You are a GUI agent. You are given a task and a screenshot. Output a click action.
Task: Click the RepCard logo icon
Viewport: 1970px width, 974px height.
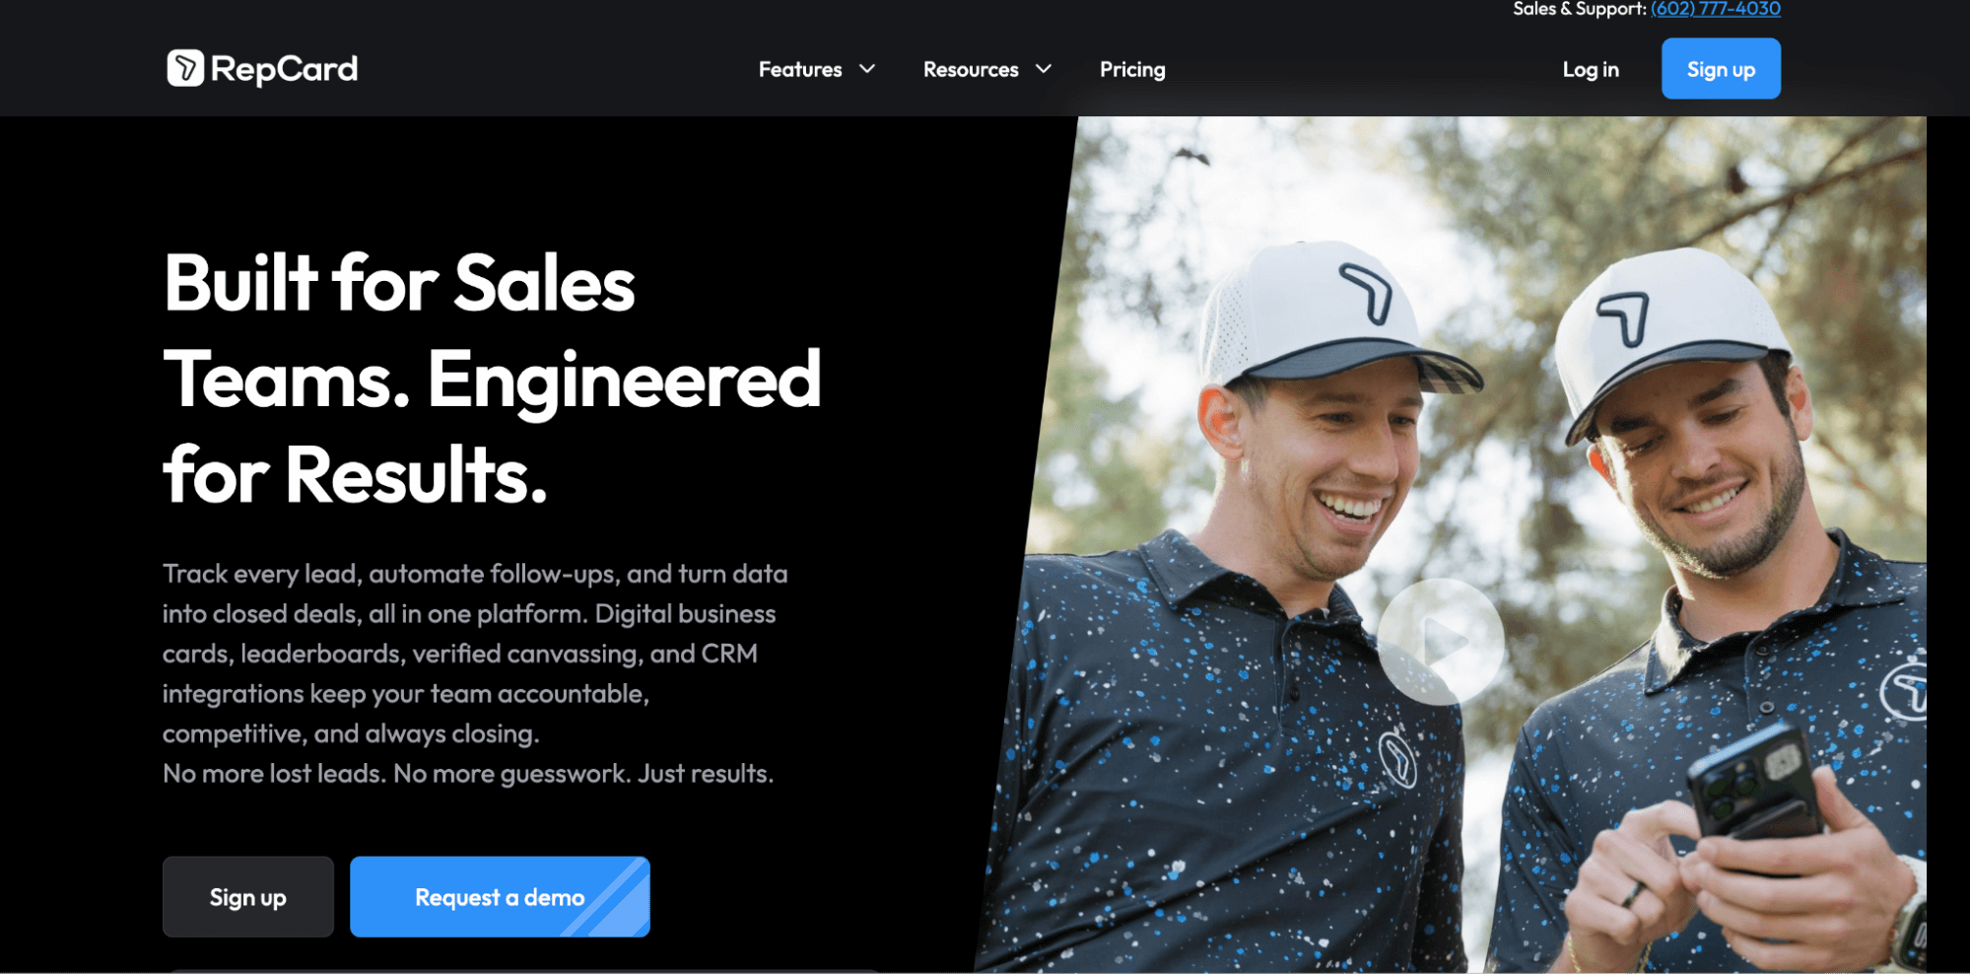pyautogui.click(x=185, y=68)
